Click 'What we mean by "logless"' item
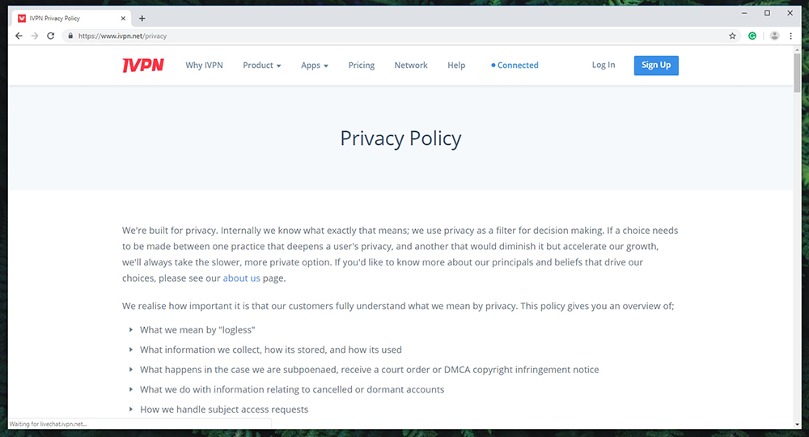 coord(197,329)
